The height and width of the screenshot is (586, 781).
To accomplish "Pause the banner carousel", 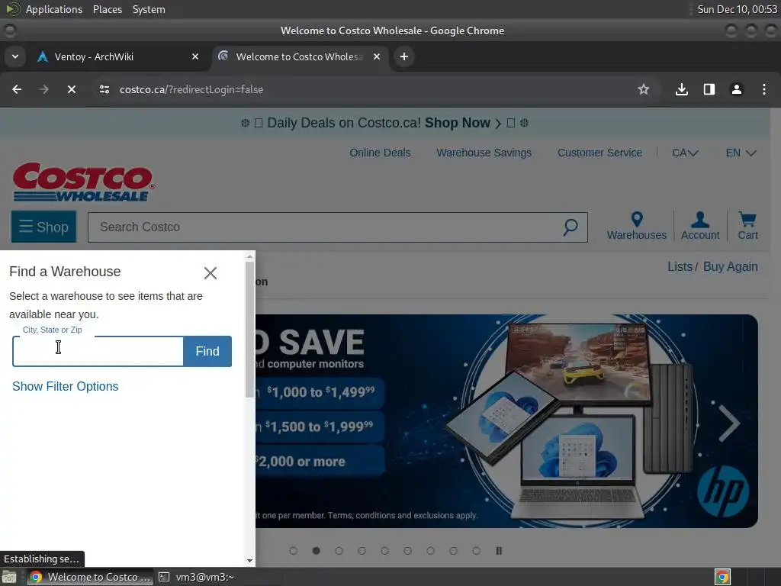I will point(499,551).
